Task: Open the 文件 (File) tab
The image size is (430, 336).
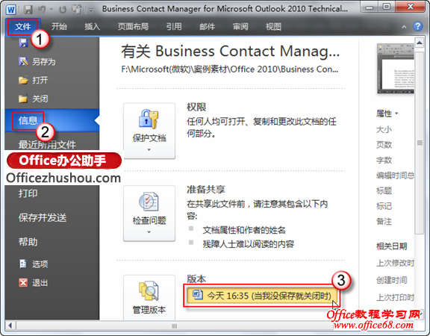Action: (x=22, y=27)
